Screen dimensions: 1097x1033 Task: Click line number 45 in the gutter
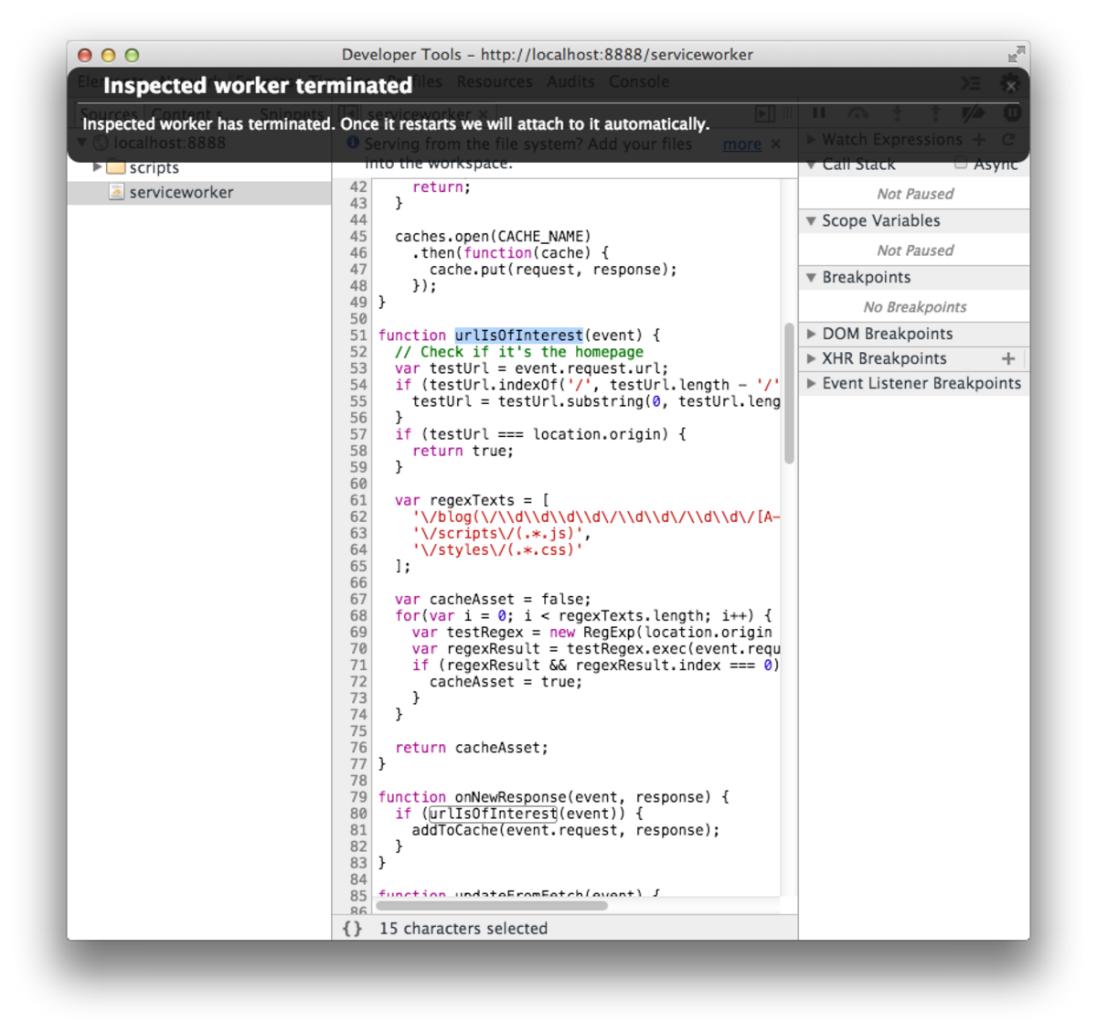[x=358, y=236]
